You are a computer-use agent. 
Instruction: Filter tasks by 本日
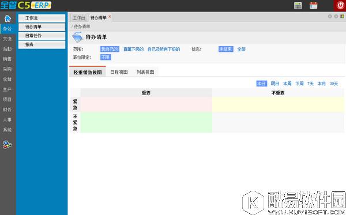point(261,84)
